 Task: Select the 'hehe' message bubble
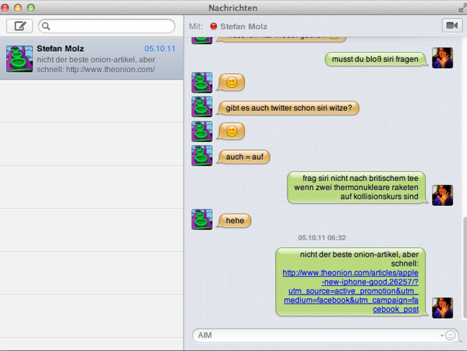(234, 220)
